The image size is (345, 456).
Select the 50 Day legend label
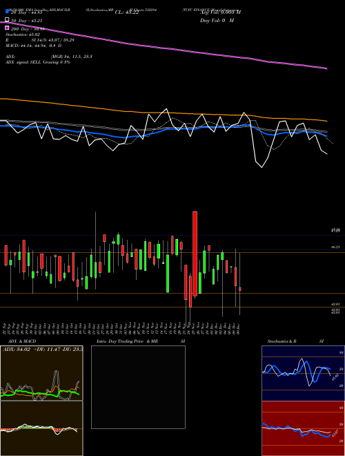click(27, 21)
